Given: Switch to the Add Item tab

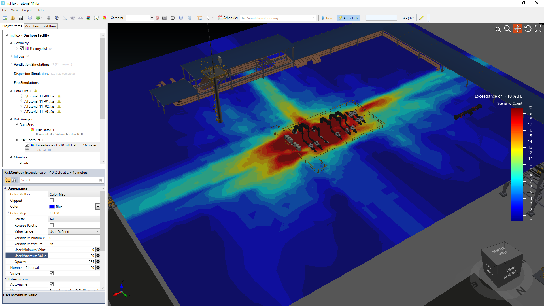Looking at the screenshot, I should pyautogui.click(x=32, y=26).
